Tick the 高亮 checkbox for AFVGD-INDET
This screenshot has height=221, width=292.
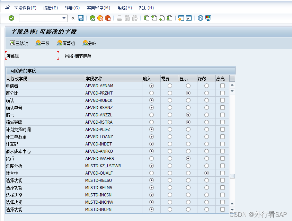(222, 144)
